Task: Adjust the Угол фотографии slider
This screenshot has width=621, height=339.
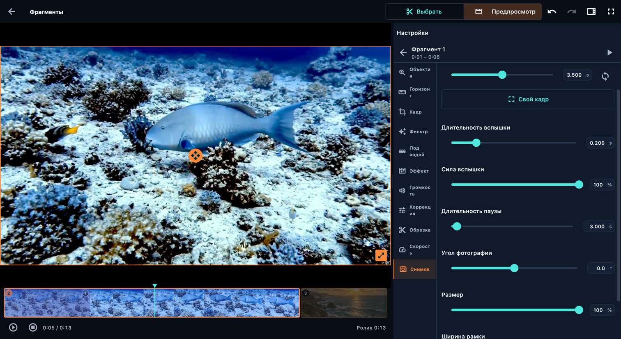Action: coord(514,268)
